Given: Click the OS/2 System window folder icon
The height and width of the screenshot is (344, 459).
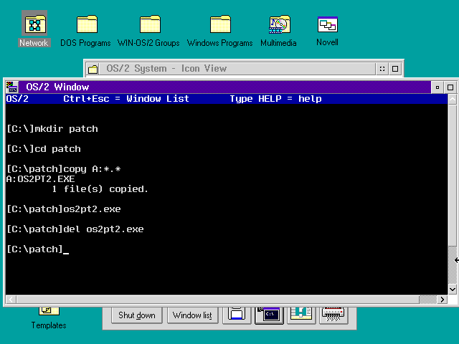Looking at the screenshot, I should click(x=93, y=69).
